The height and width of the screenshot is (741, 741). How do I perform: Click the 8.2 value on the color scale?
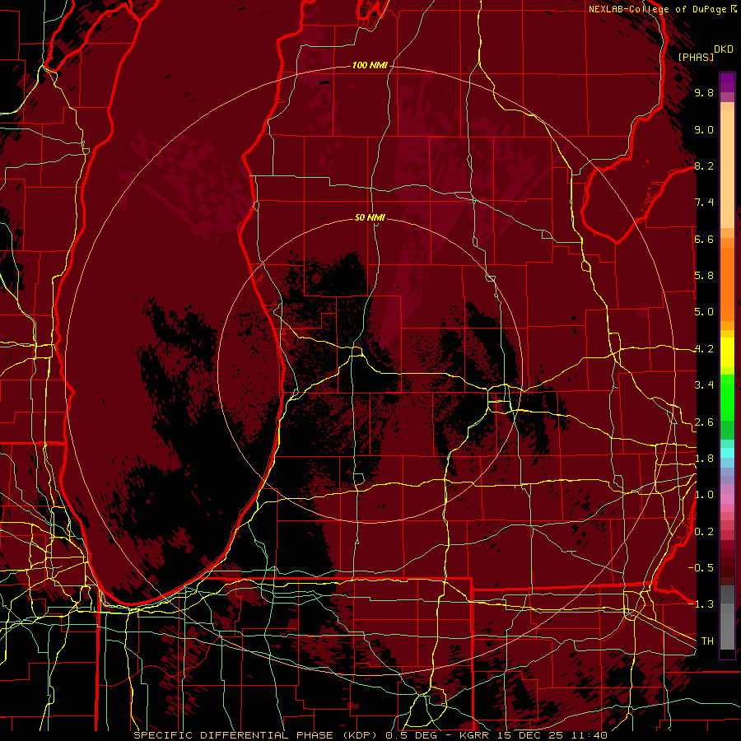point(704,165)
